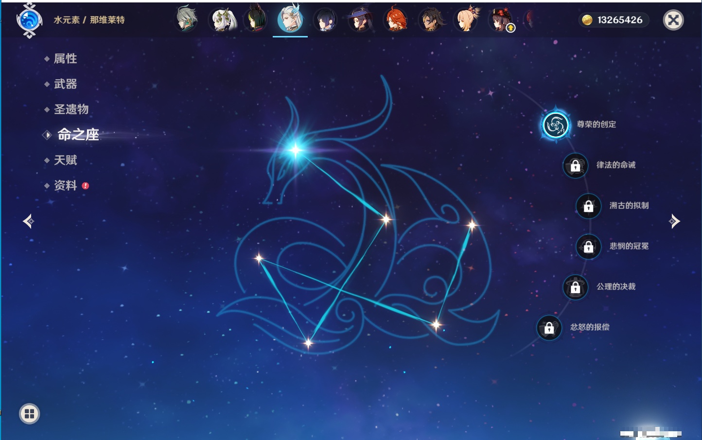Screen dimensions: 702x440
Task: Open the unlocked constellation node 尊荣的创定
Action: (556, 125)
